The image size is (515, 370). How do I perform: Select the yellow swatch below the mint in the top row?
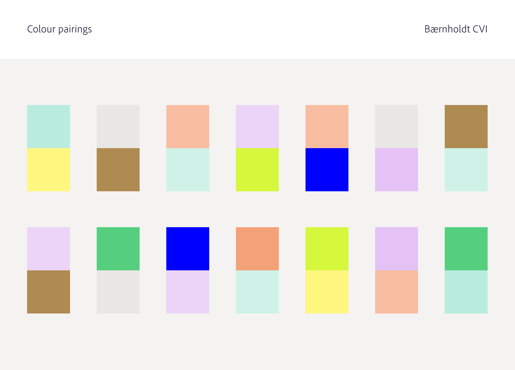point(49,170)
